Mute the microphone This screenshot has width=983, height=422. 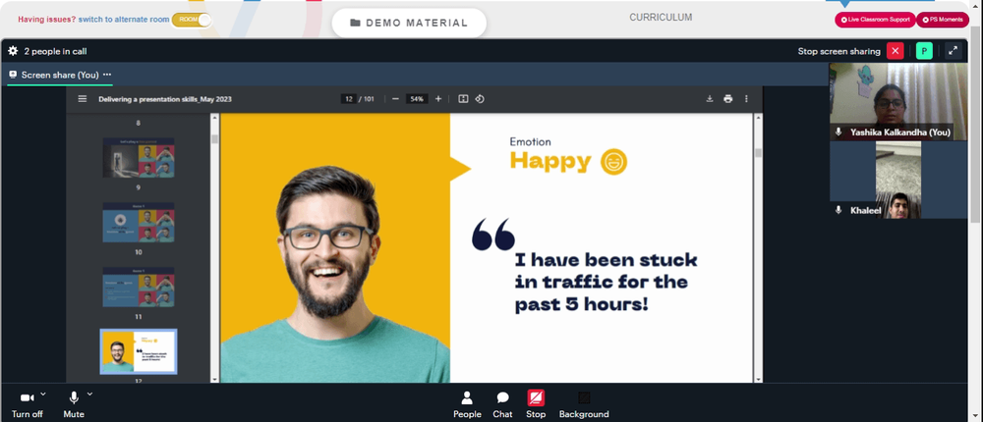coord(74,403)
